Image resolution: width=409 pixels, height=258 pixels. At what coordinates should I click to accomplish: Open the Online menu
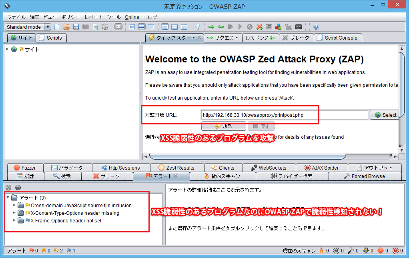tap(132, 17)
